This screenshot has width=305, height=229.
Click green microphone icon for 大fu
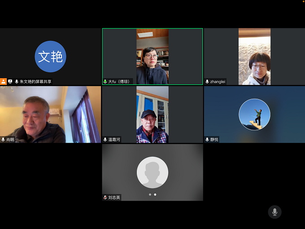click(105, 81)
